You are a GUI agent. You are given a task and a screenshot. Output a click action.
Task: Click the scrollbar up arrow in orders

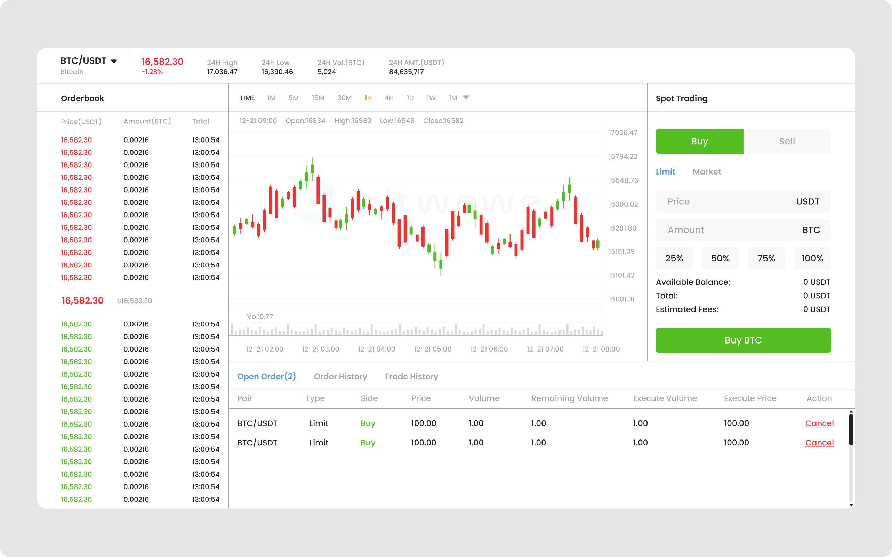851,412
